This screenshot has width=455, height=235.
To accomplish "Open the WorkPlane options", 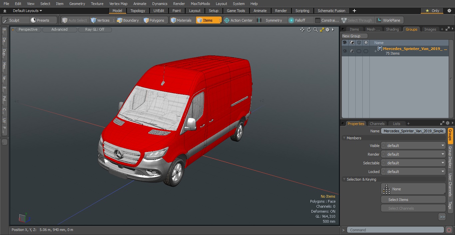I will [x=389, y=20].
